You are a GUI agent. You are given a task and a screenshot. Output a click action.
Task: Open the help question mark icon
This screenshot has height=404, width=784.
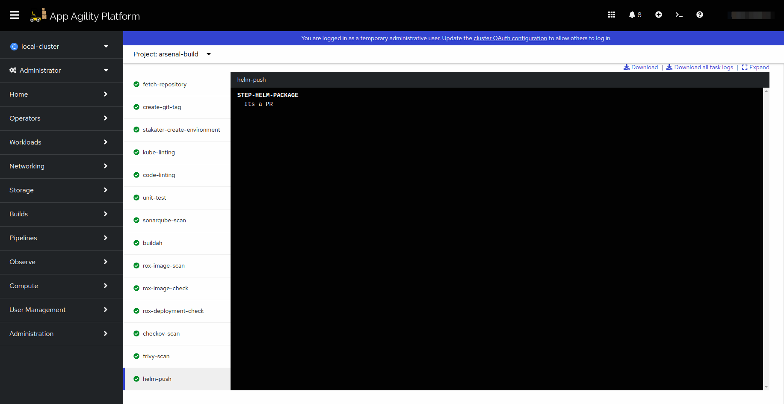point(699,15)
